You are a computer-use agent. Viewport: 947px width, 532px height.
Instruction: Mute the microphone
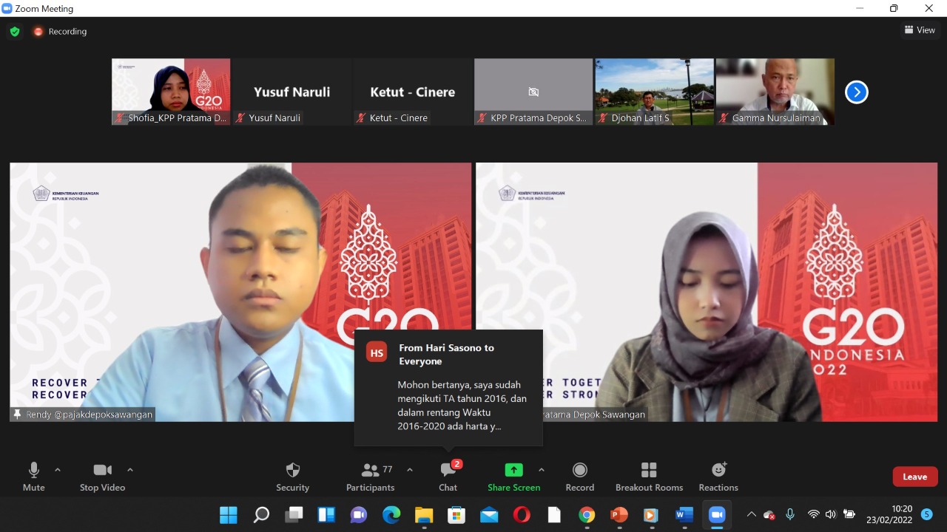(x=33, y=477)
